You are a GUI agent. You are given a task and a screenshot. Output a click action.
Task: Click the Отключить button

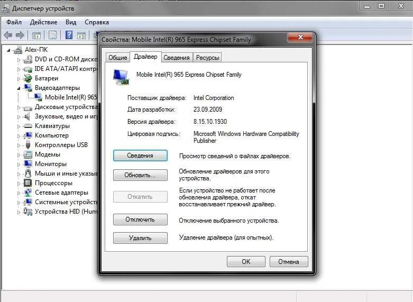click(140, 219)
